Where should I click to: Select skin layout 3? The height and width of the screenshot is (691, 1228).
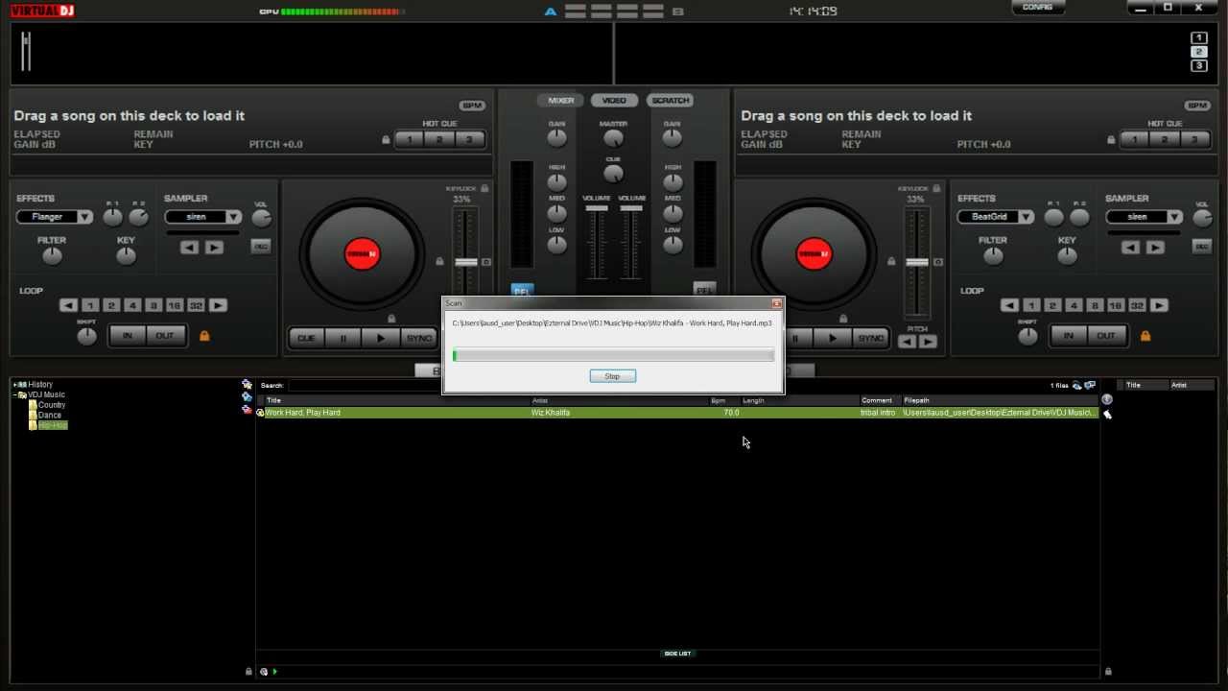click(1199, 66)
